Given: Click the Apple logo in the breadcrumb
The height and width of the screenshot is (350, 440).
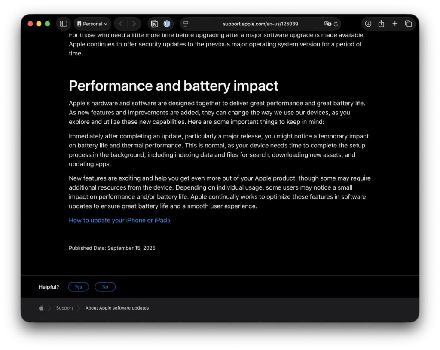Looking at the screenshot, I should (x=41, y=308).
